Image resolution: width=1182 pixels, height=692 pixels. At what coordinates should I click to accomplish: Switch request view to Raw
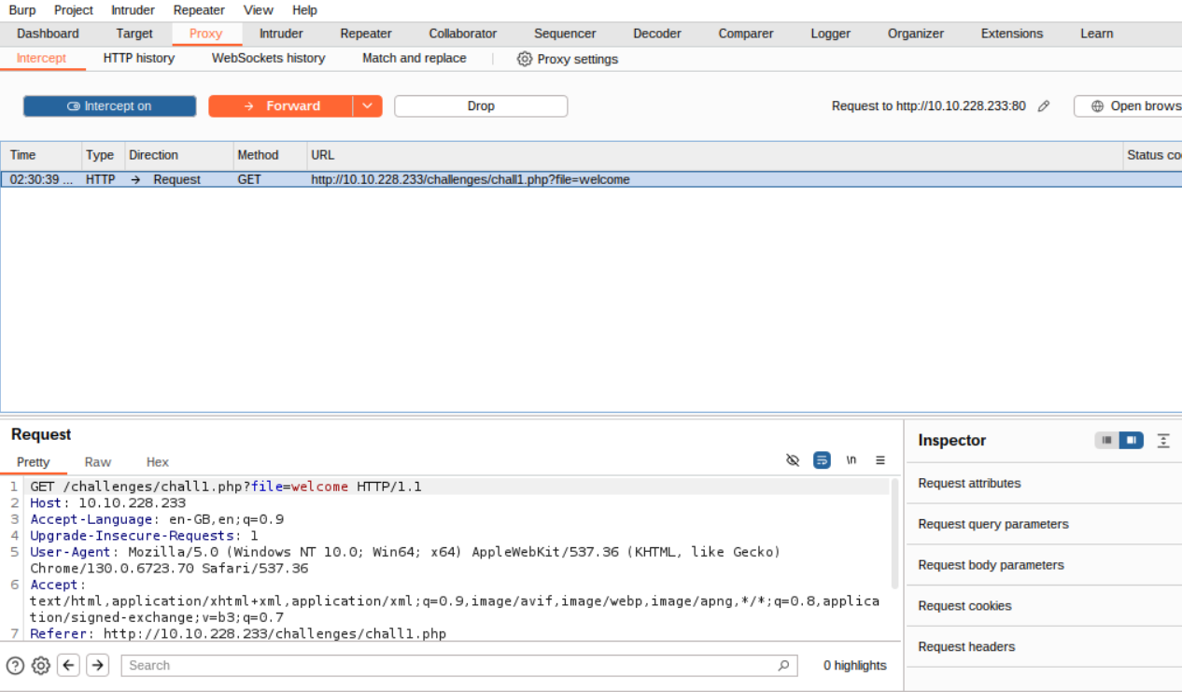click(98, 462)
